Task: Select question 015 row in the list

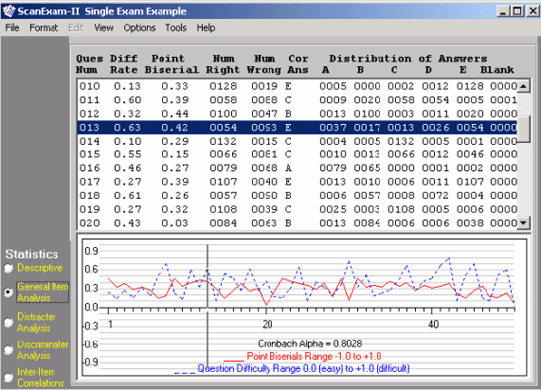Action: (298, 154)
